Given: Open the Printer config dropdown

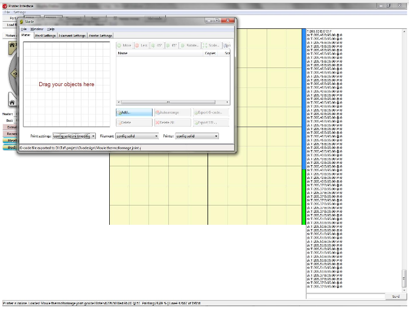Looking at the screenshot, I should pos(215,136).
